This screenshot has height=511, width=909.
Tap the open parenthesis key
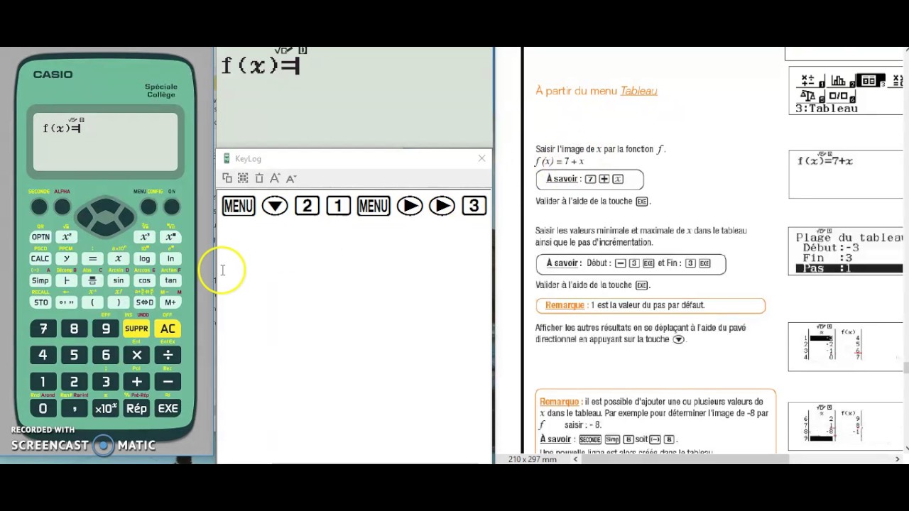click(x=92, y=302)
